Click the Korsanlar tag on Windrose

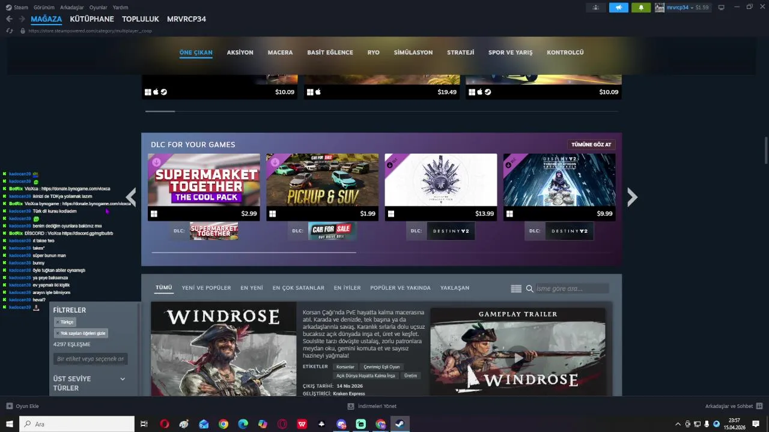(x=345, y=367)
